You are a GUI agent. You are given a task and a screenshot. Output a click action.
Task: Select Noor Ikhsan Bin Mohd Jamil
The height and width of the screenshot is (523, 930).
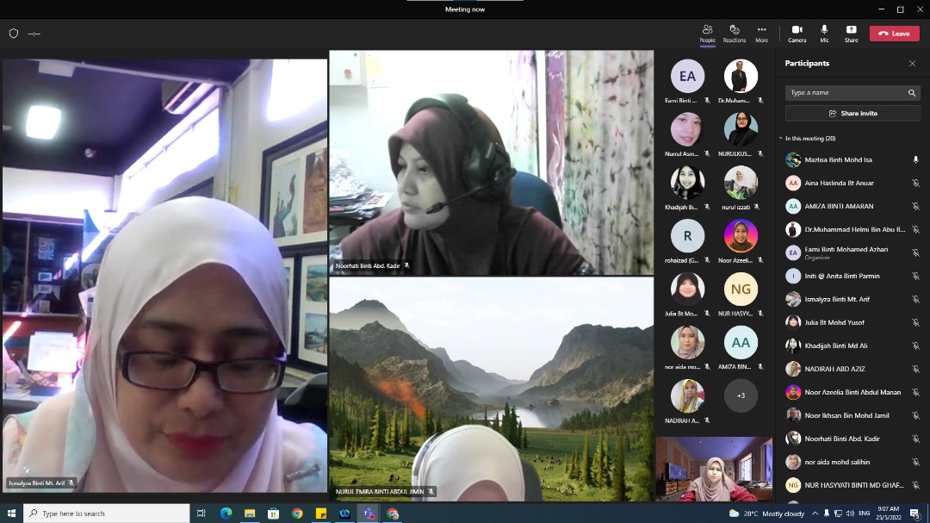click(x=852, y=415)
